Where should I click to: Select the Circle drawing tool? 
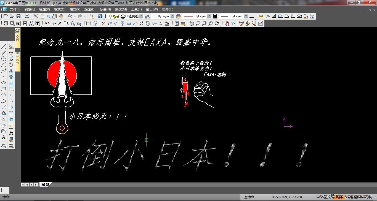4,59
